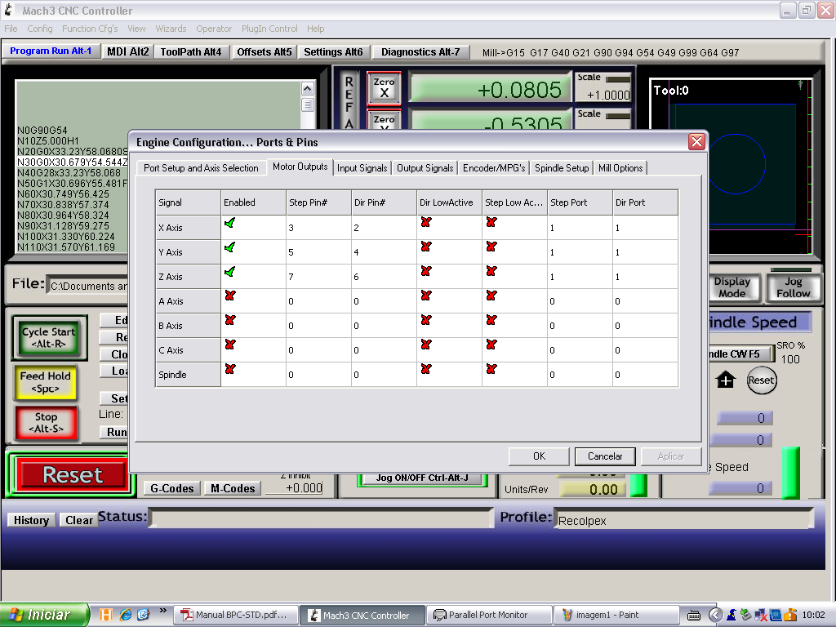
Task: Click the spindle speed plus icon
Action: pyautogui.click(x=726, y=380)
